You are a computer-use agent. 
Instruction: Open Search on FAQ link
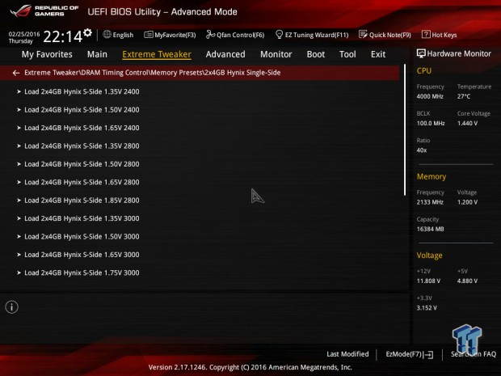click(474, 354)
